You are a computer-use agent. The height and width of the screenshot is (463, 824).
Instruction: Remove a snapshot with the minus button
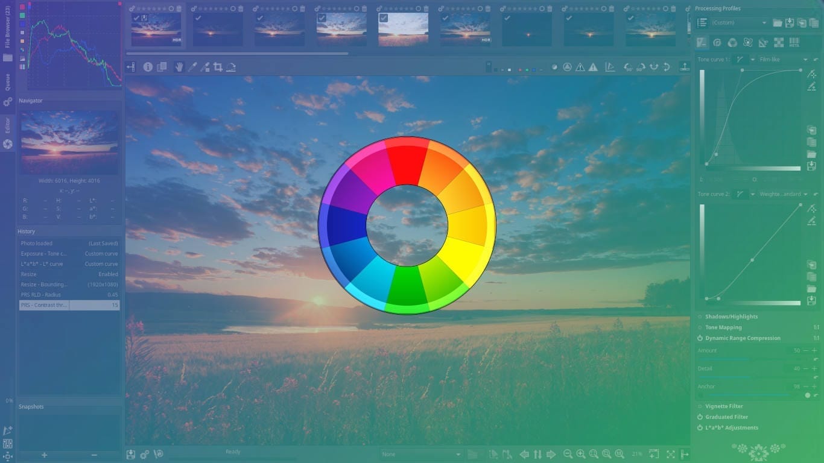93,454
